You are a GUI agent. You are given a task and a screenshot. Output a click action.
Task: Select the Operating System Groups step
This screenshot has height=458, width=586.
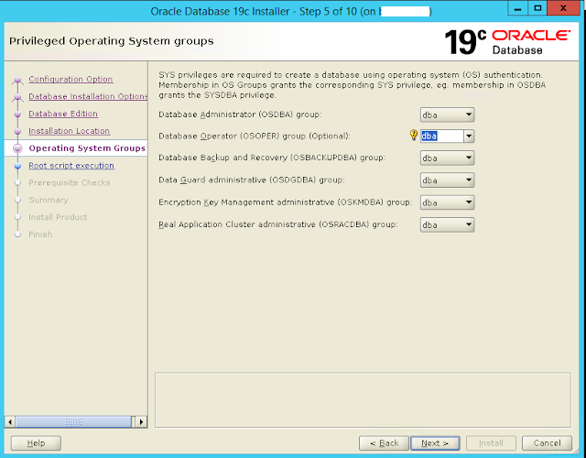87,148
